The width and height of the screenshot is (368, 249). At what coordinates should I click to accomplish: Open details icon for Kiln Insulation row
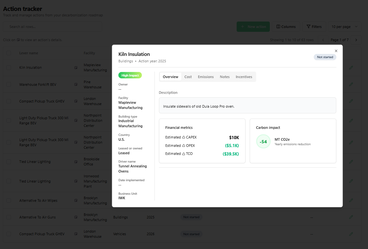[76, 68]
